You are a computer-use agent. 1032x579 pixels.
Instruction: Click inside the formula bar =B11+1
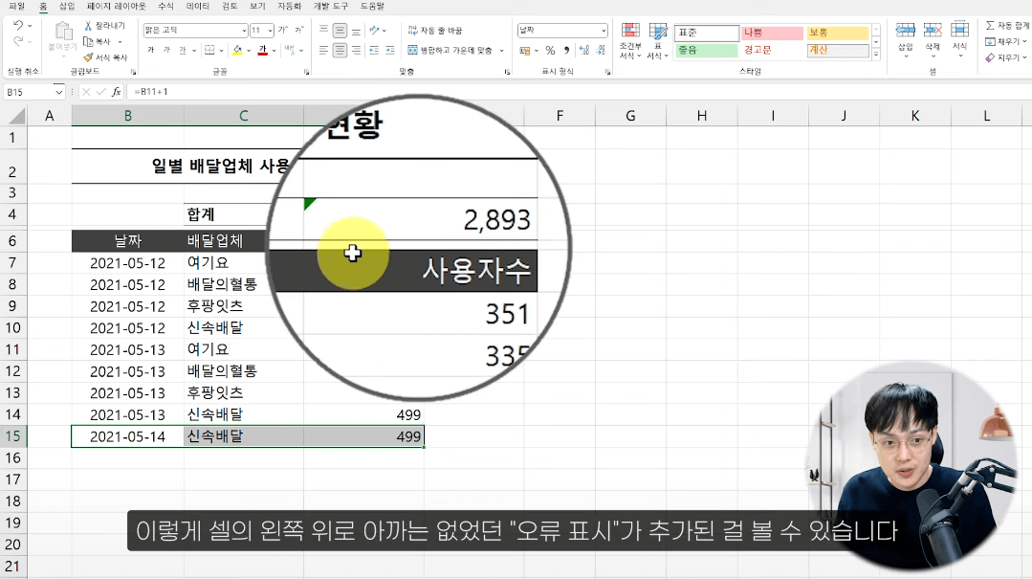pos(580,92)
